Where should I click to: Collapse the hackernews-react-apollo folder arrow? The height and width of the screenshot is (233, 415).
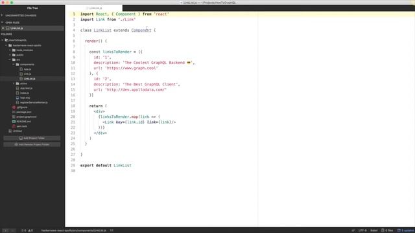(6, 45)
